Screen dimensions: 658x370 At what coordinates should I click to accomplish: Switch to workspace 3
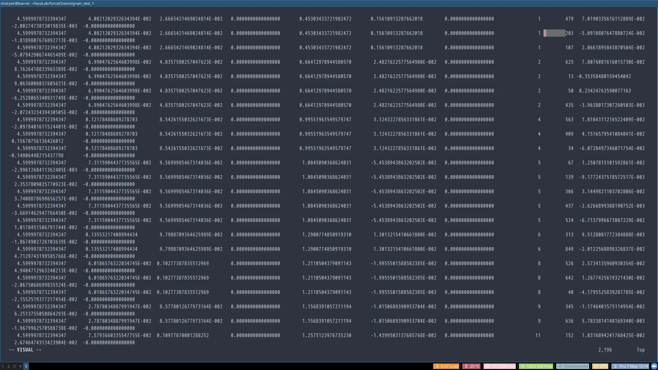coord(14,366)
